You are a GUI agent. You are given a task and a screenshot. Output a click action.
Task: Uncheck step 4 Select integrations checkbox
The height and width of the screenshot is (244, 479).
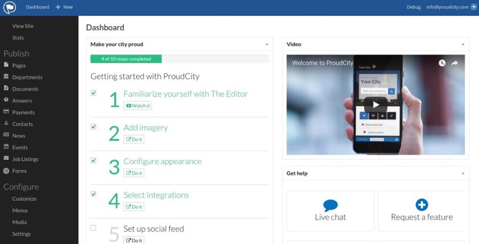tap(94, 194)
